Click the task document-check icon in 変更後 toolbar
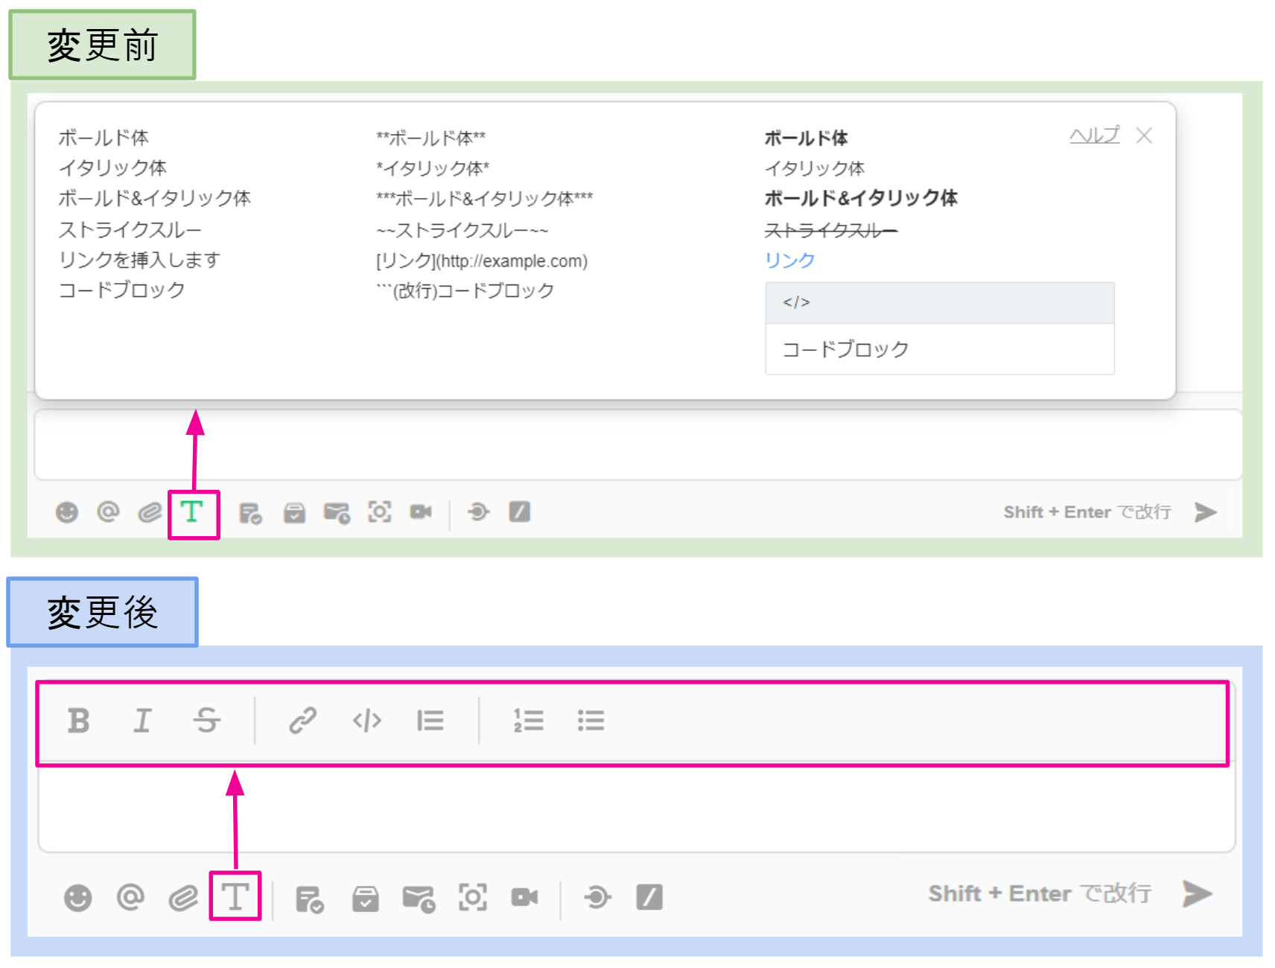 (309, 899)
